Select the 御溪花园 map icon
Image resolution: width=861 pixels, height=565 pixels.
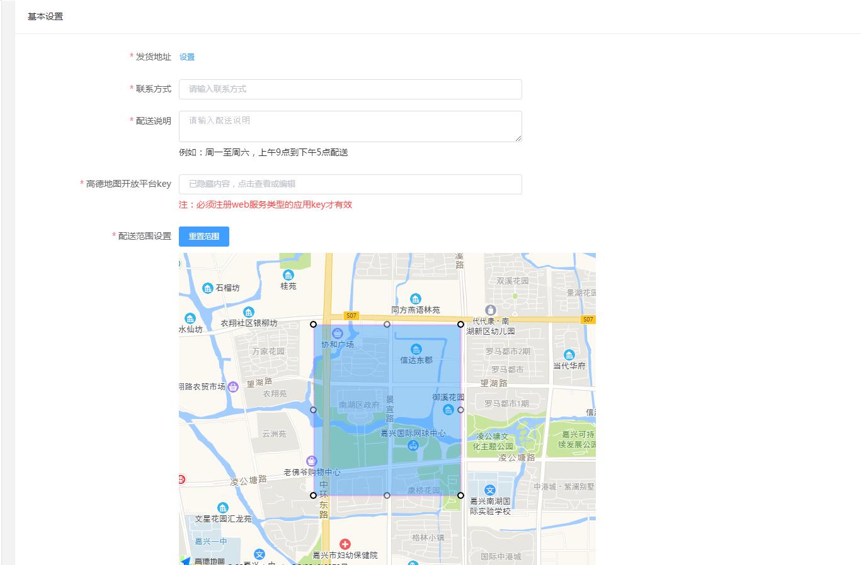448,410
